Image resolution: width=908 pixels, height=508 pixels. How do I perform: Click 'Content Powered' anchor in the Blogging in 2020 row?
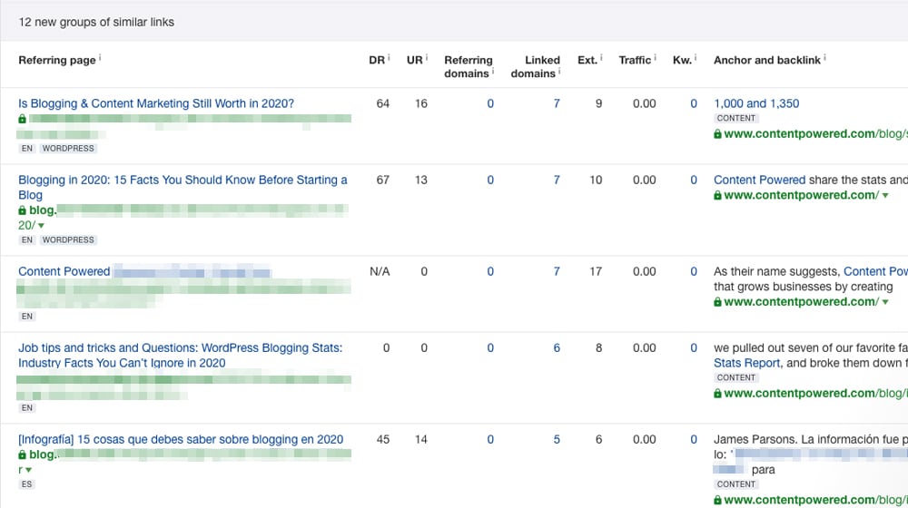[x=759, y=180]
